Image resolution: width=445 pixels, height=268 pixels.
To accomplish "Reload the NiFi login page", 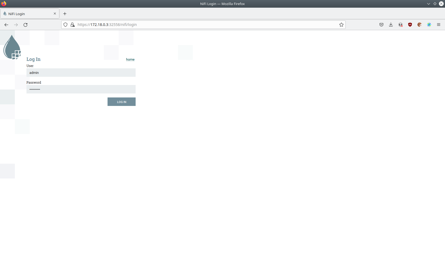I will pos(25,25).
